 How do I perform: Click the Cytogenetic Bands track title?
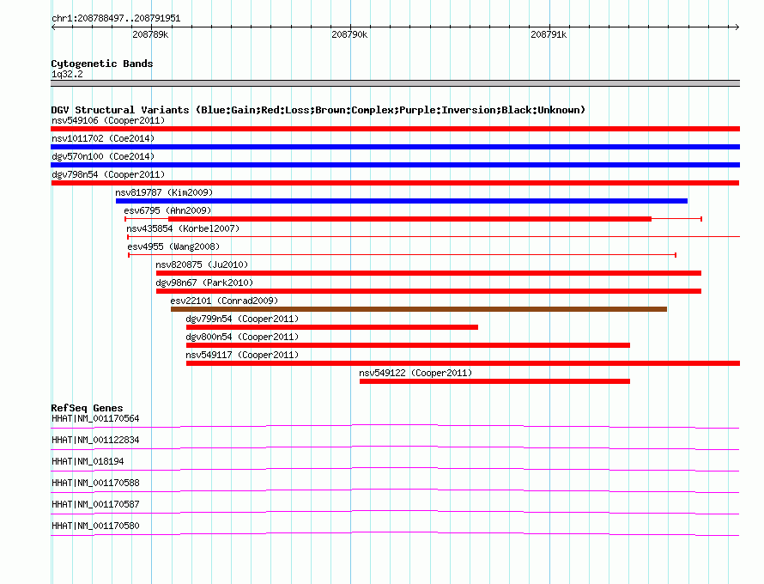(x=102, y=64)
